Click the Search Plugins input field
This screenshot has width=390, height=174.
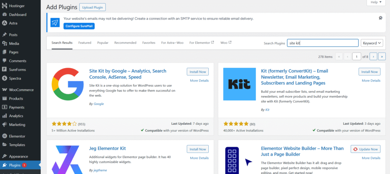[x=323, y=43]
